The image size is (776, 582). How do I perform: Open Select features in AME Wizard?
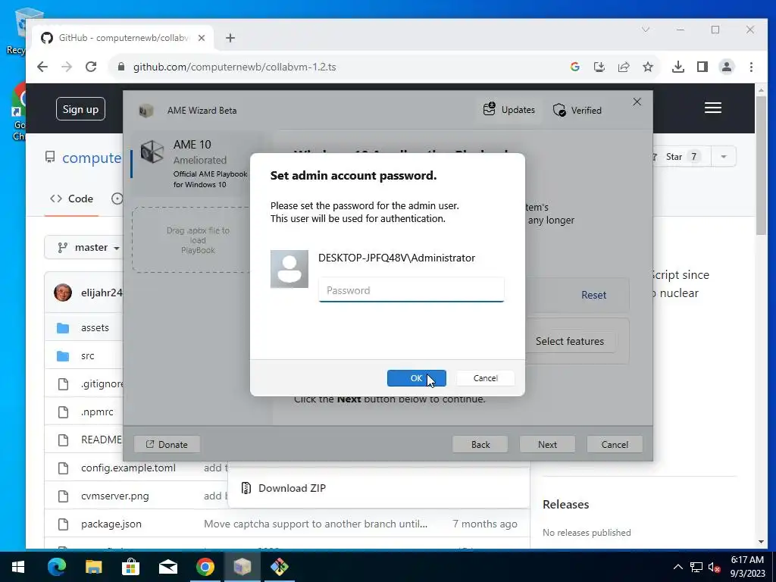point(570,341)
